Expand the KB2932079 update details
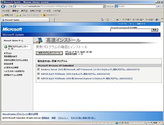This screenshot has height=125, width=164. [38, 69]
